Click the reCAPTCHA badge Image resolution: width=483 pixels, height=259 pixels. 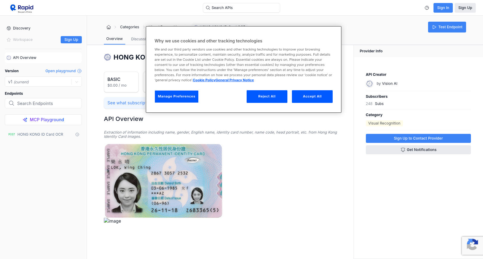472,246
